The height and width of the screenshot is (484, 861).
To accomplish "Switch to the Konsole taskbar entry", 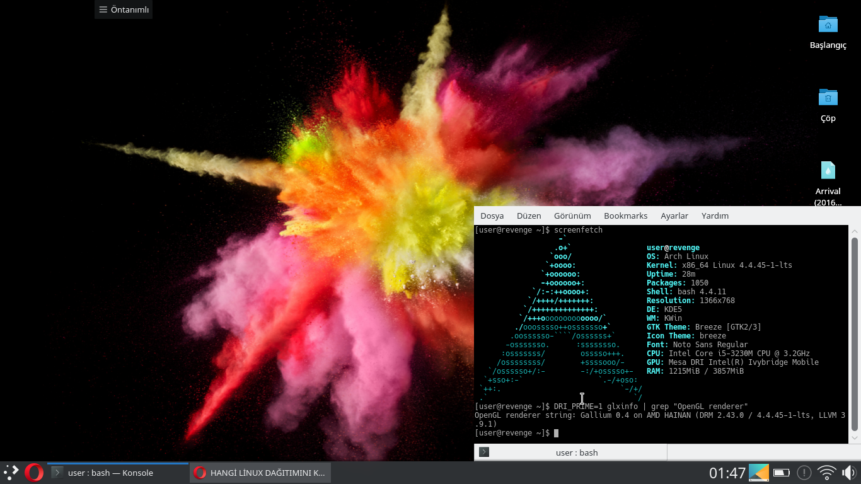I will (118, 473).
